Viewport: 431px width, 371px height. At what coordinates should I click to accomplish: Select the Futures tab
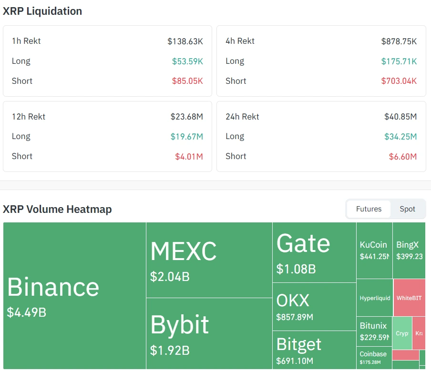point(369,209)
